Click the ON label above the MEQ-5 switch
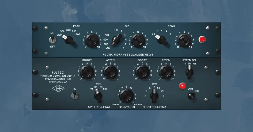The width and height of the screenshot is (253, 132). (x=52, y=33)
